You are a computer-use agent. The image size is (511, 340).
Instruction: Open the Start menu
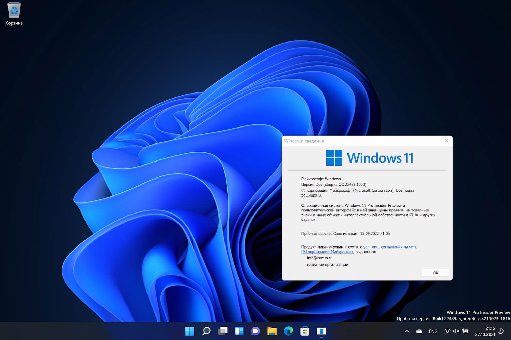point(190,331)
